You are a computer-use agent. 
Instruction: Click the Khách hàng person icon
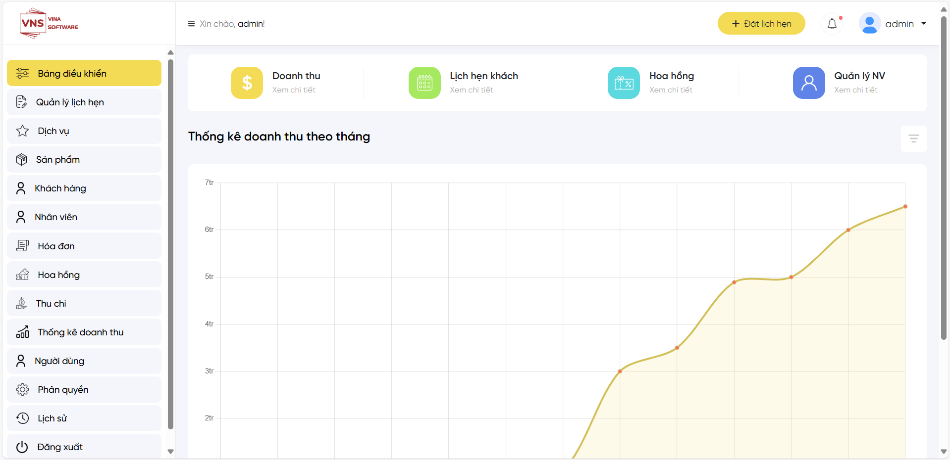[x=21, y=188]
